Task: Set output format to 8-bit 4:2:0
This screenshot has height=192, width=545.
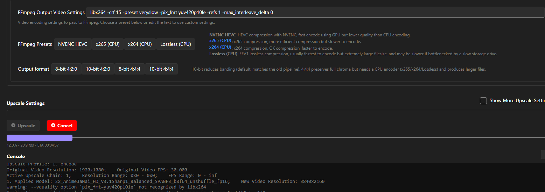Action: point(66,69)
